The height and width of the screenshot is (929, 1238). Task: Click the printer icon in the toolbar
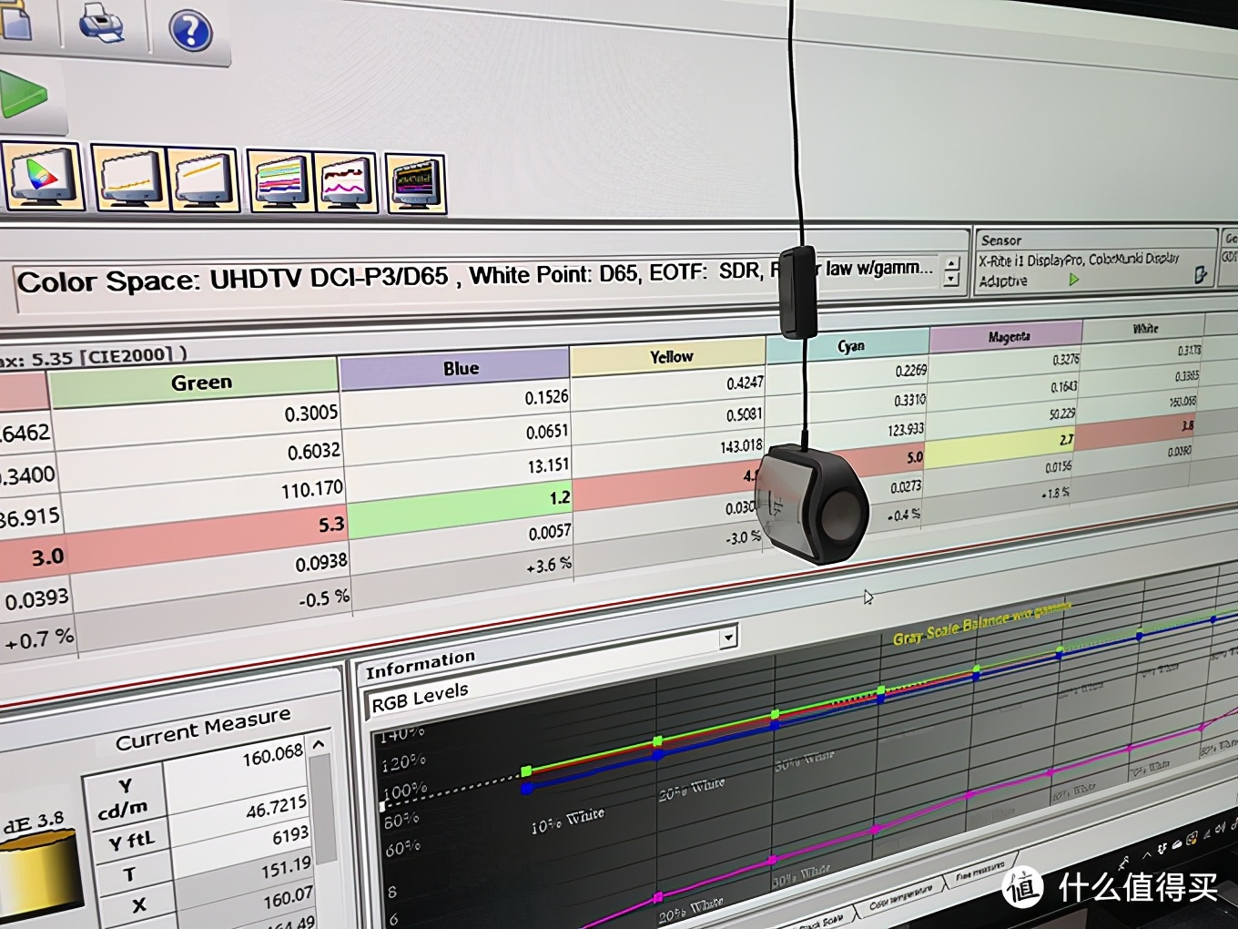[x=101, y=23]
